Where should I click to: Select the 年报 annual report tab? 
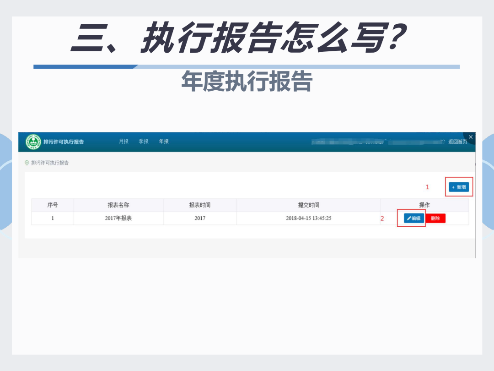163,142
